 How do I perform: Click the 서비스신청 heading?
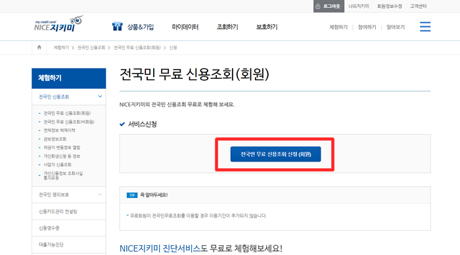coord(143,124)
